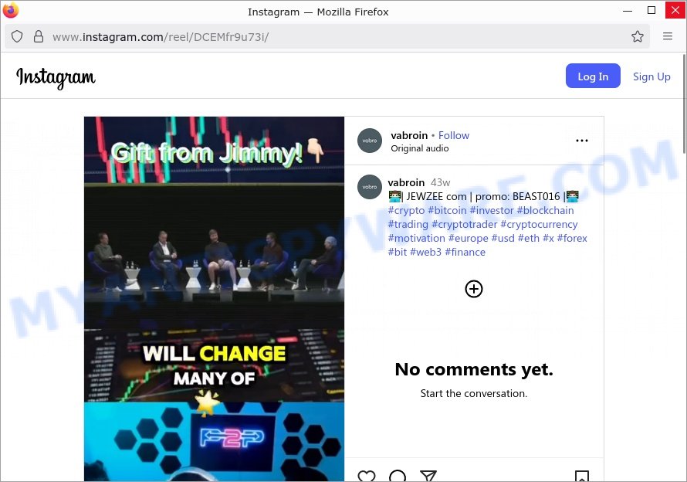Click the Firefox shield tracking protection icon
The width and height of the screenshot is (687, 482).
[17, 36]
